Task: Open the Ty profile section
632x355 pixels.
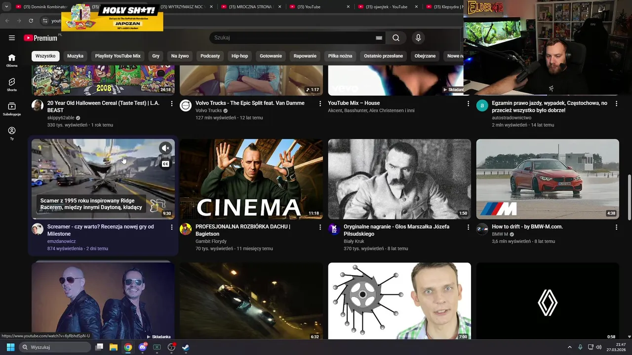Action: click(x=12, y=133)
